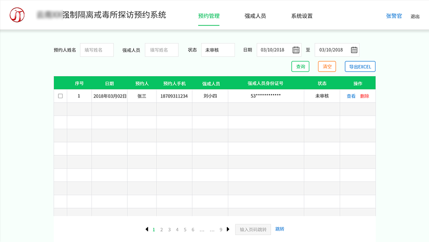Click the 强戒人员身份证号 column header

pos(266,83)
